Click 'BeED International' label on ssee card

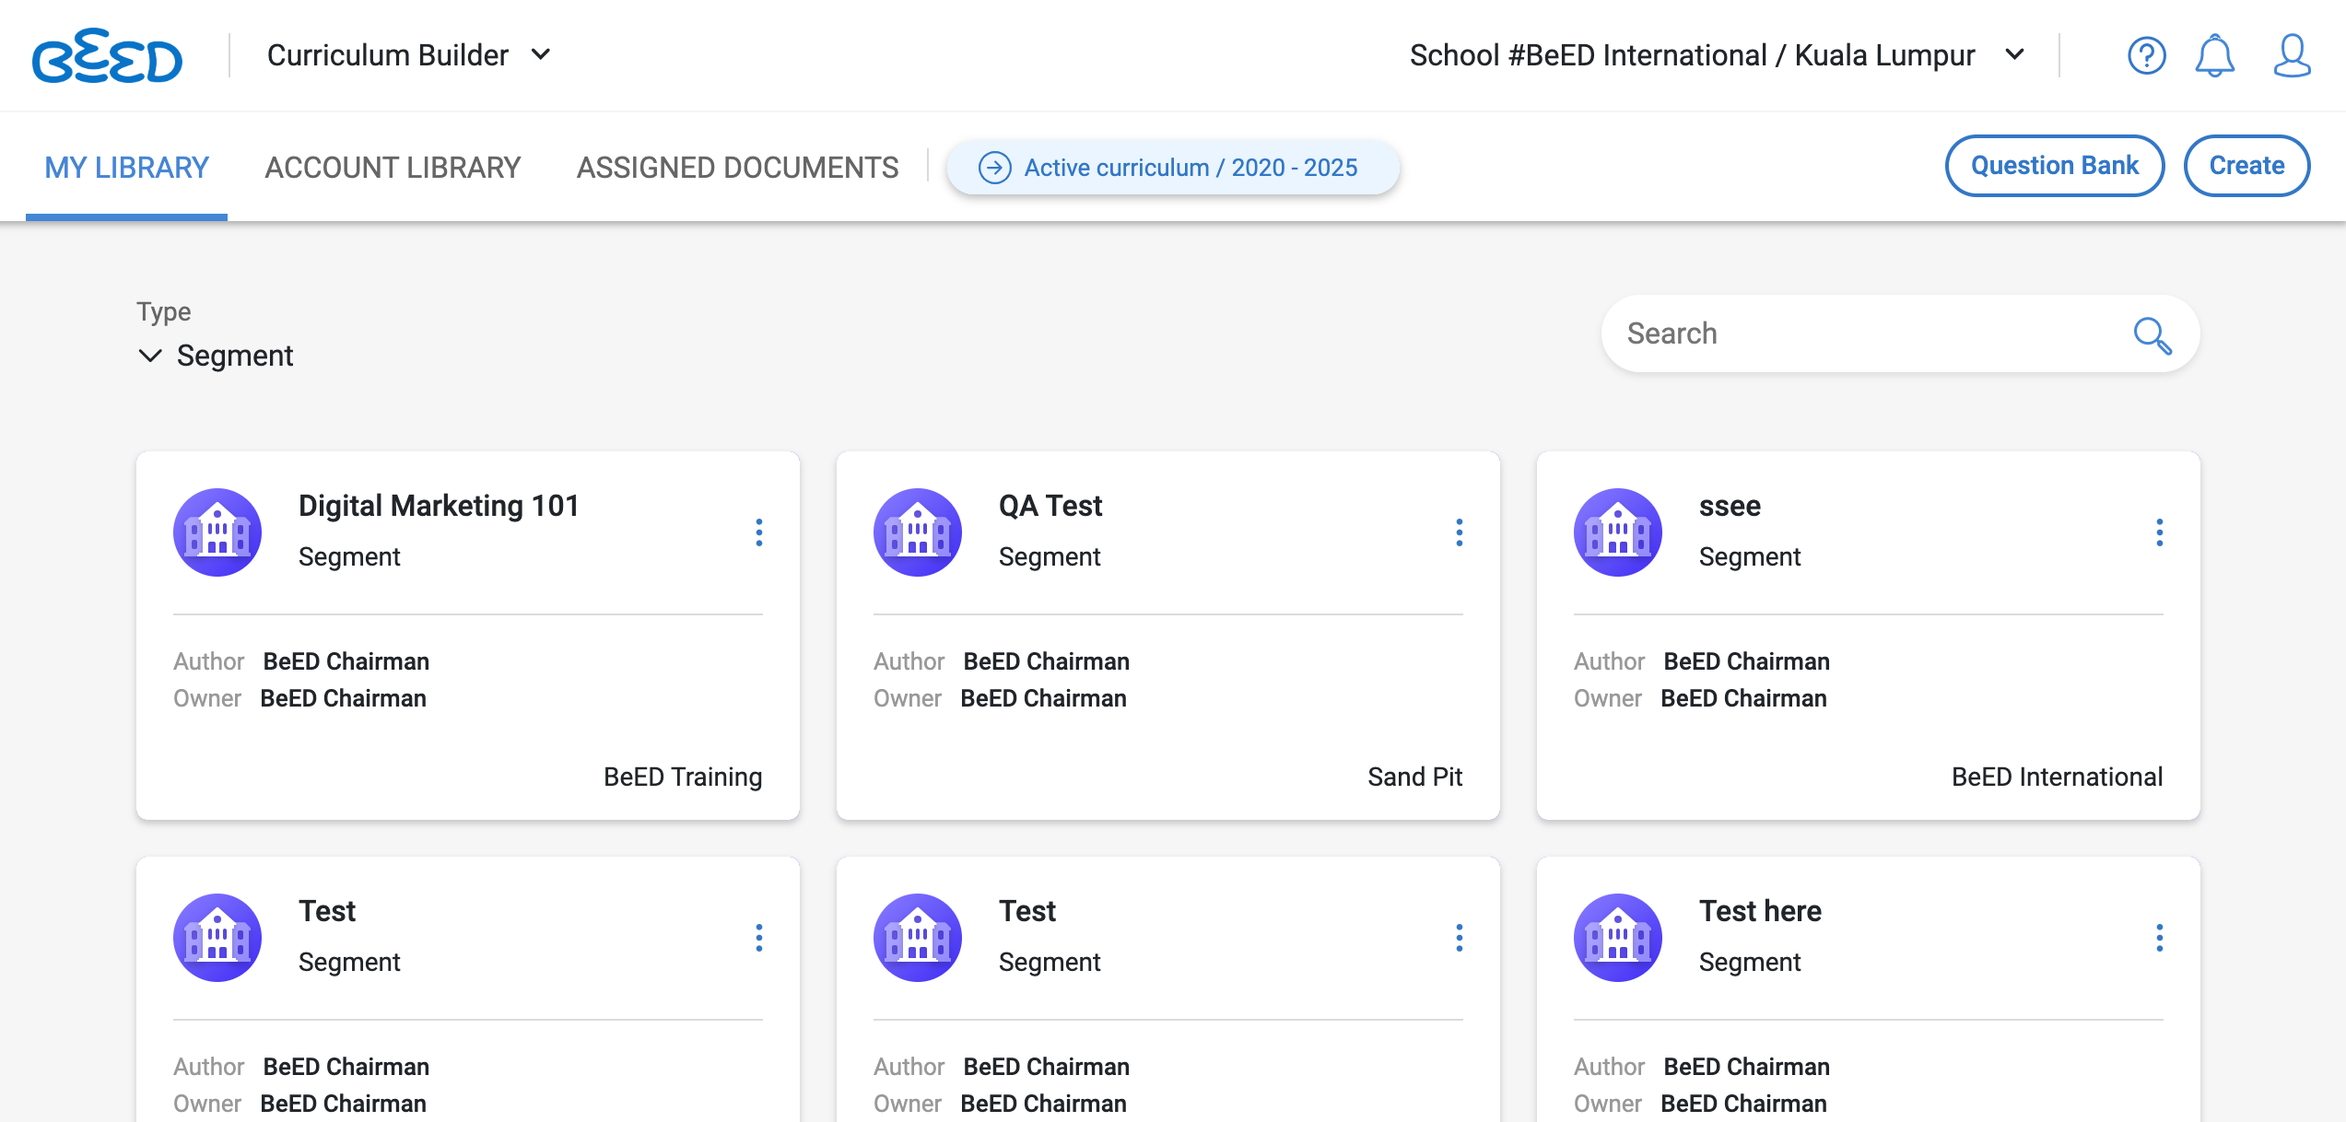(2057, 777)
